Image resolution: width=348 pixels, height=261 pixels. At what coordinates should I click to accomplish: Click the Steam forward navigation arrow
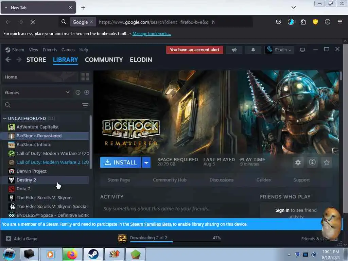[x=19, y=60]
